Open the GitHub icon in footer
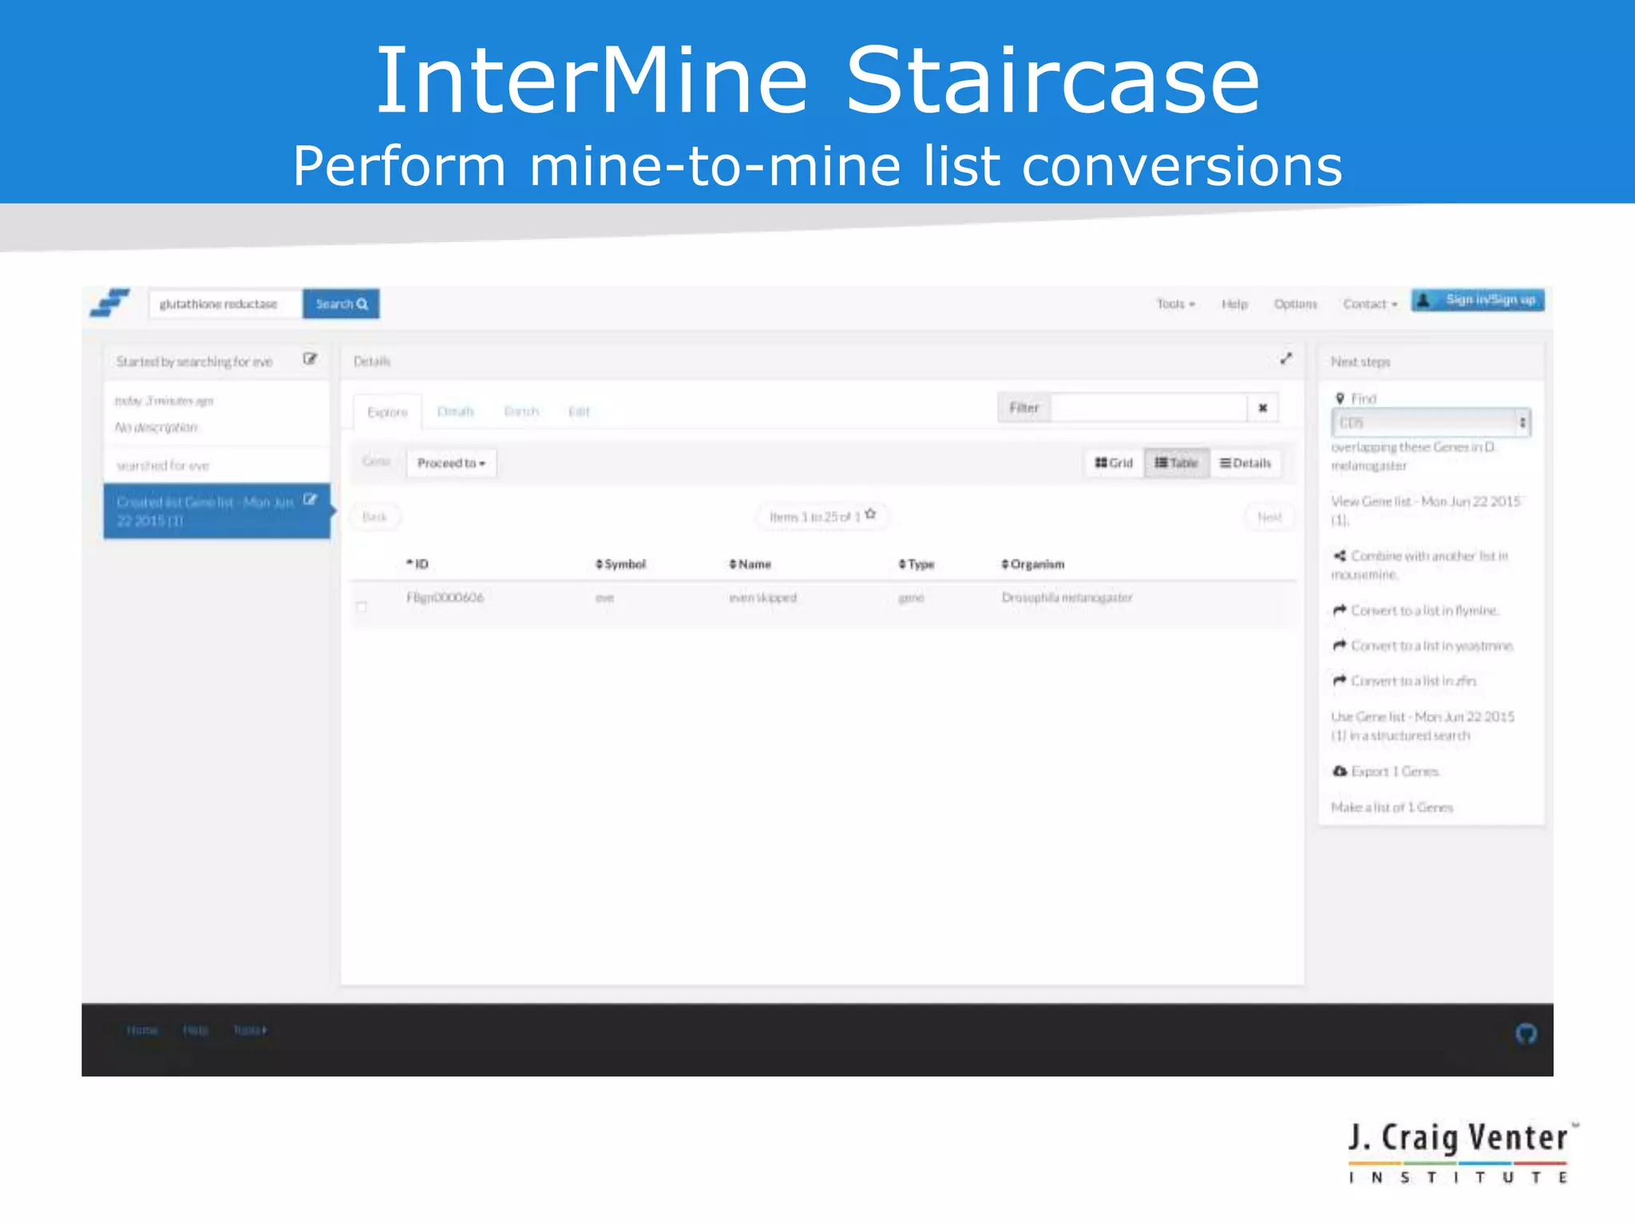Screen dimensions: 1635x1226 point(1526,1034)
